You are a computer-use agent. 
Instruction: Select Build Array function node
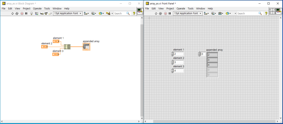click(x=67, y=47)
